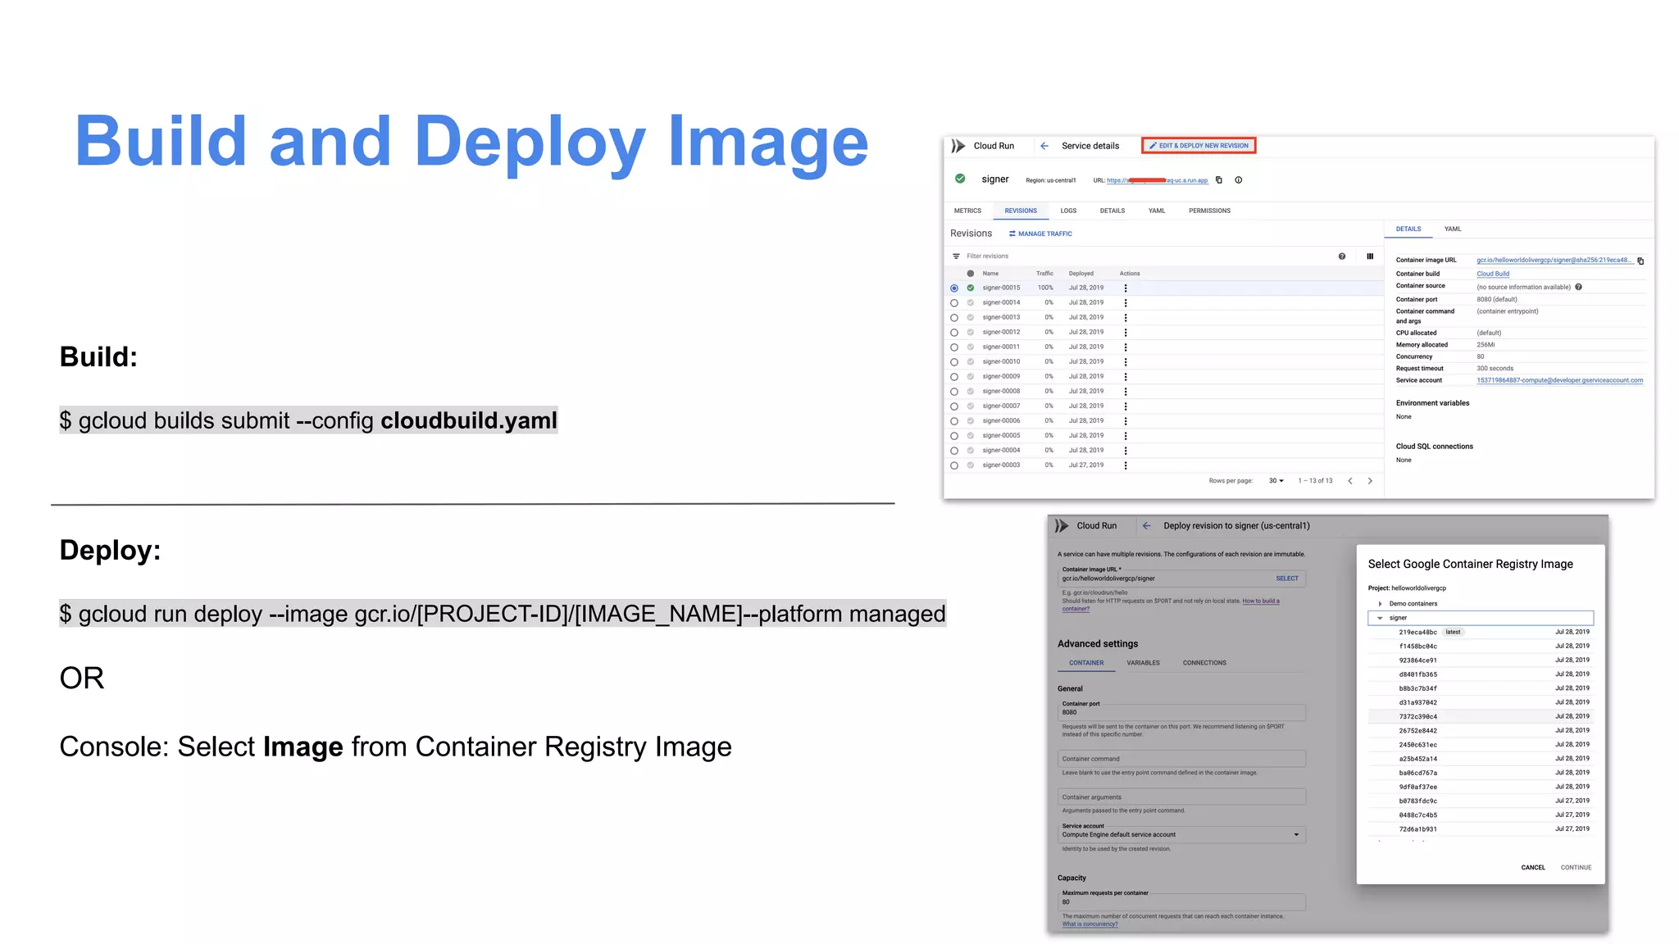The image size is (1679, 944).
Task: Expand the Demo containers tree node
Action: point(1380,604)
